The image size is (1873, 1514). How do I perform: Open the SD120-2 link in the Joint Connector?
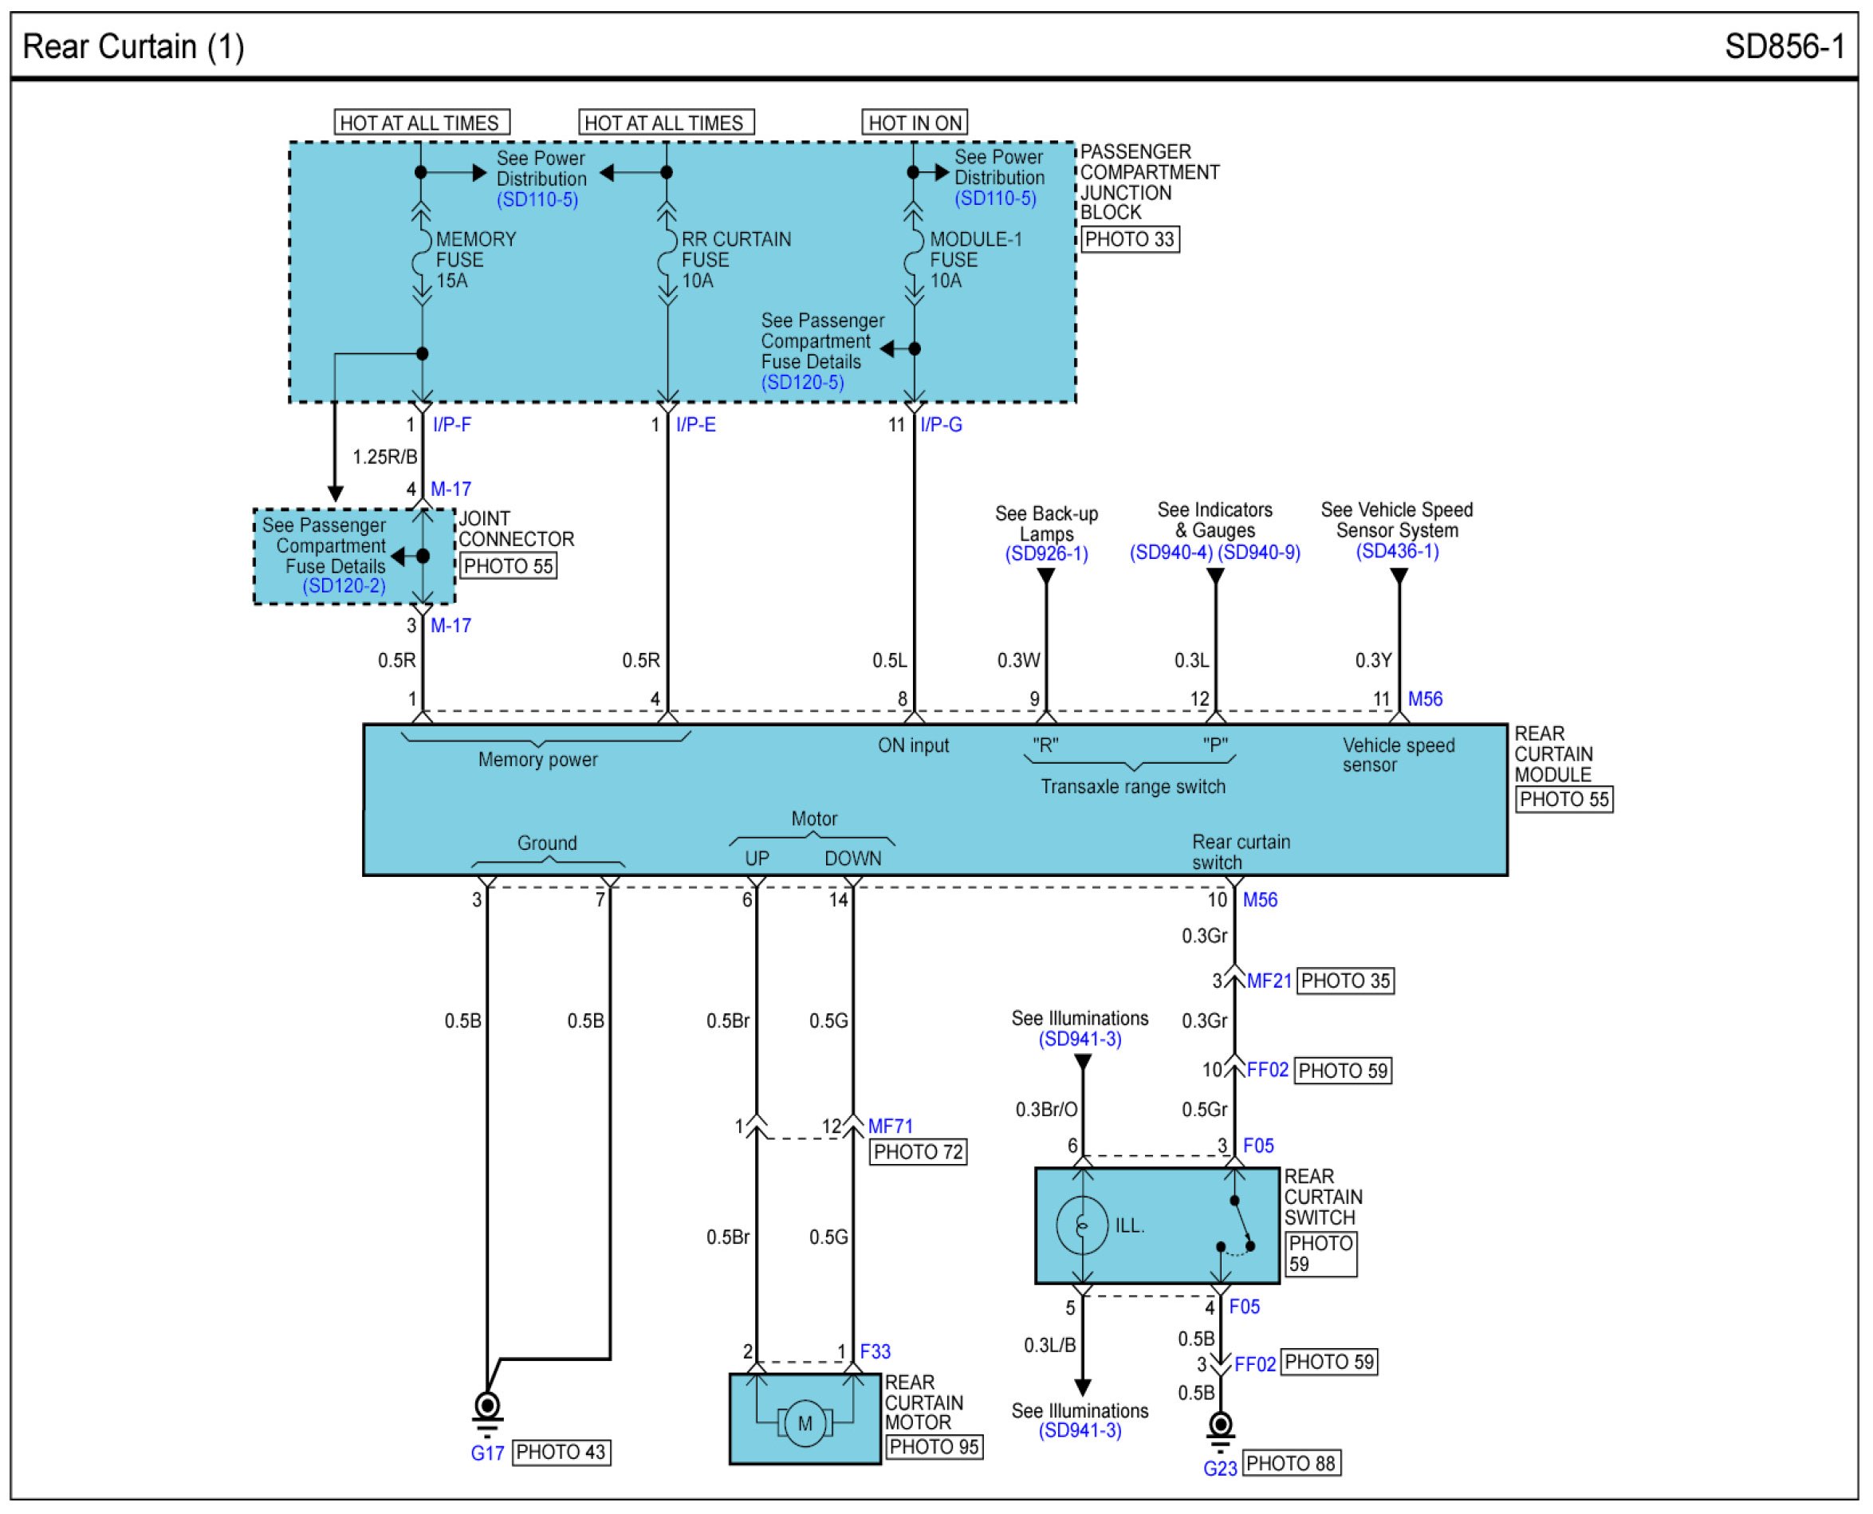click(344, 586)
